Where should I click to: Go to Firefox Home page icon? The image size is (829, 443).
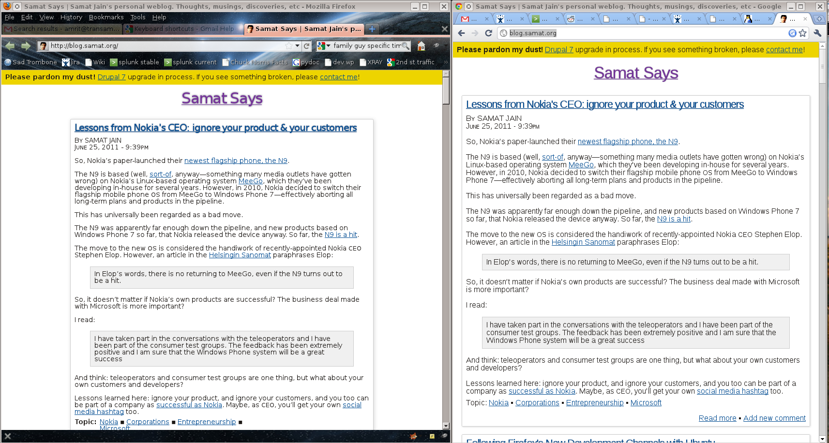[x=421, y=46]
